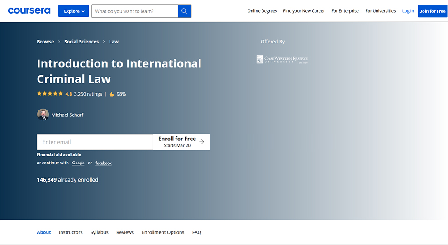Click Enroll for Free button

(181, 142)
